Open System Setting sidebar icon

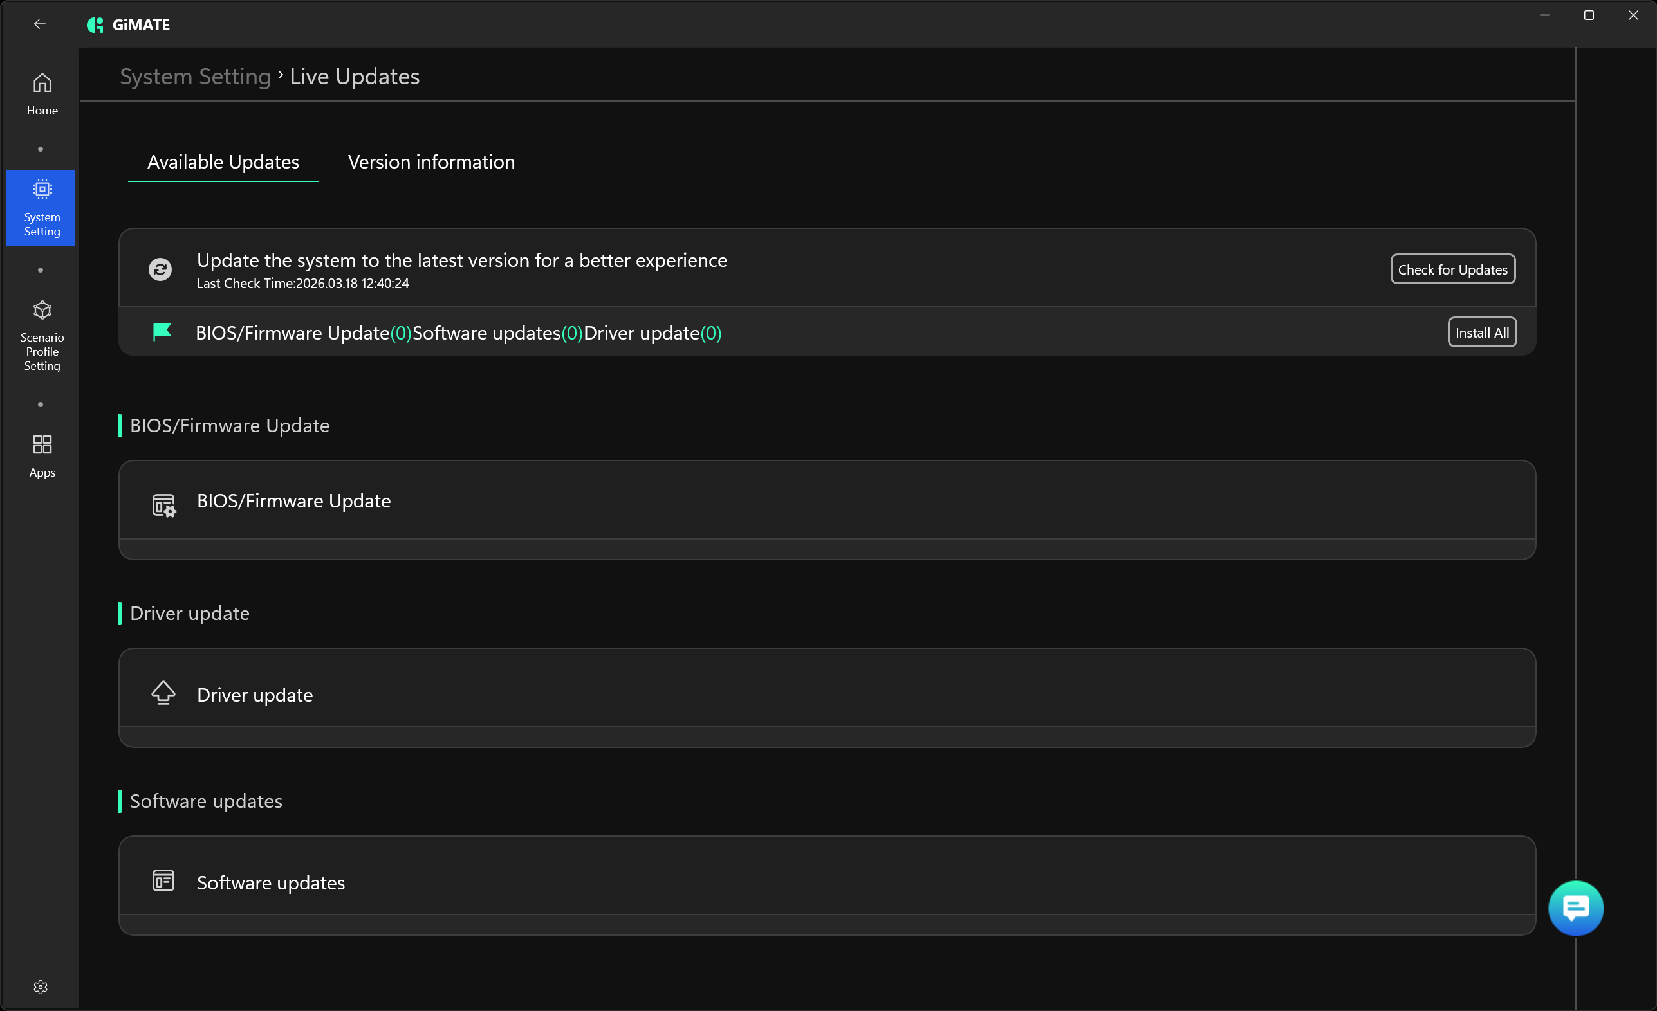click(41, 208)
